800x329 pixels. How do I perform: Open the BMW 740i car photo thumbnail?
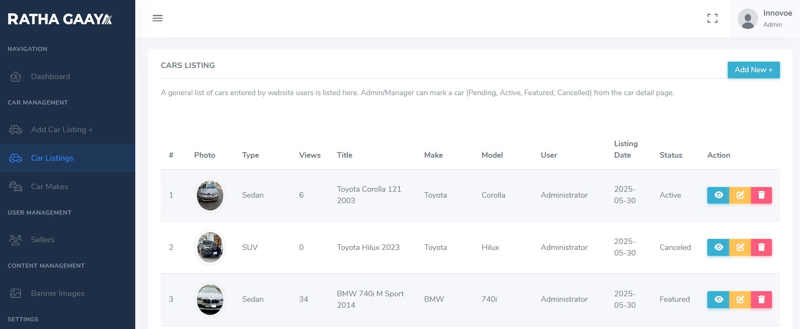(x=210, y=300)
